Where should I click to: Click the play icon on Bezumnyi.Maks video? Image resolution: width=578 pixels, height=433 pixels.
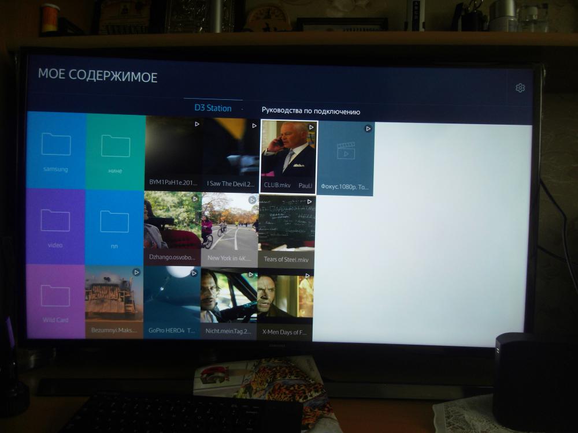tap(136, 272)
